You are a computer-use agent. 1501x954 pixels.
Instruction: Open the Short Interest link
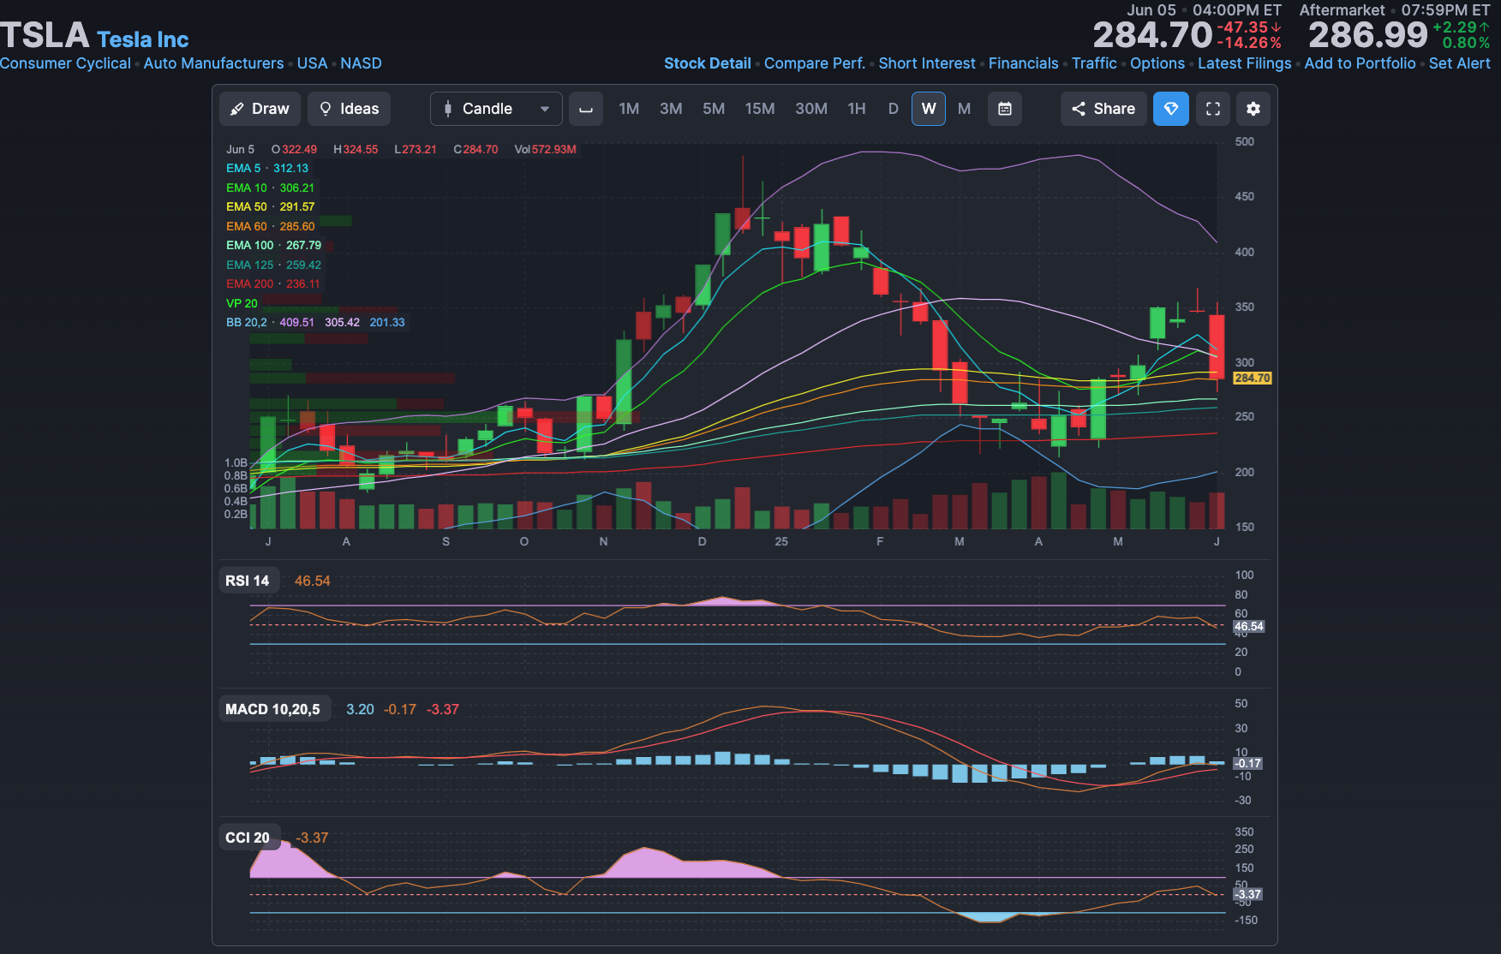click(927, 63)
